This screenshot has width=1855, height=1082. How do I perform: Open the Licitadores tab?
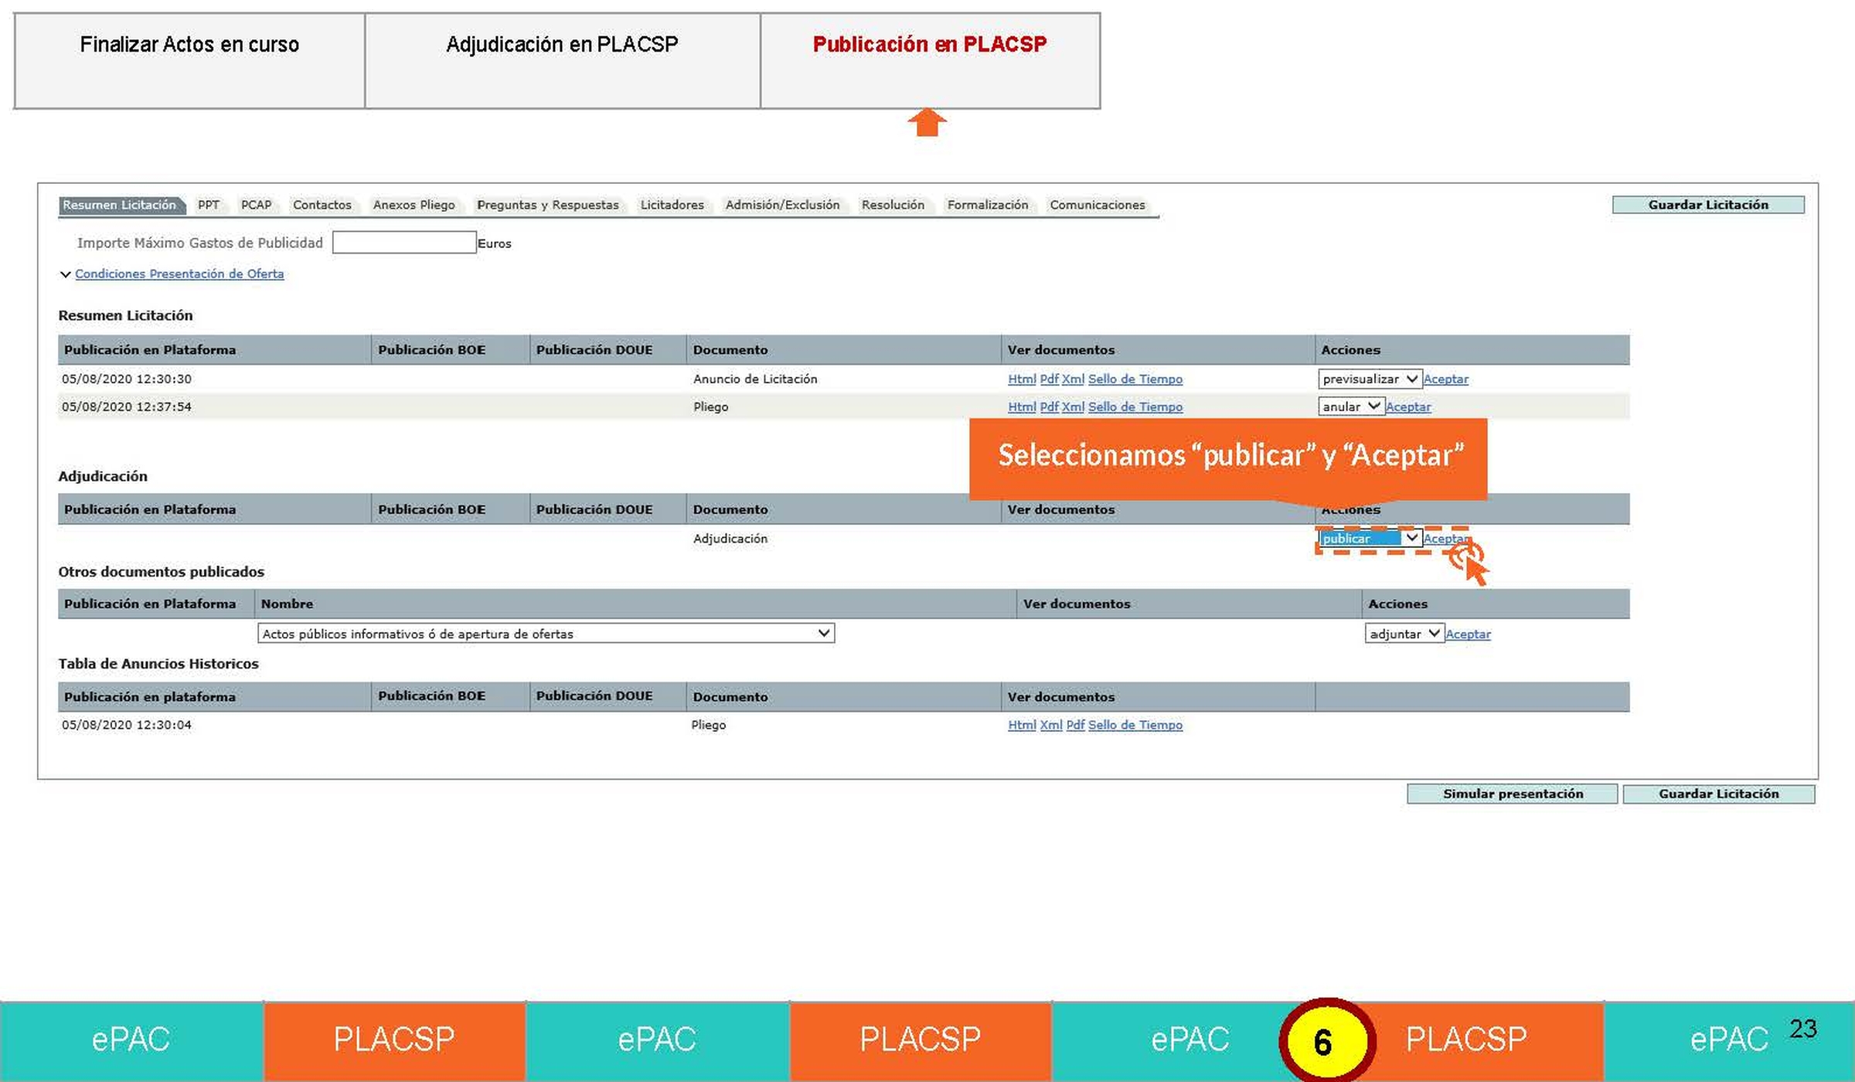tap(672, 205)
